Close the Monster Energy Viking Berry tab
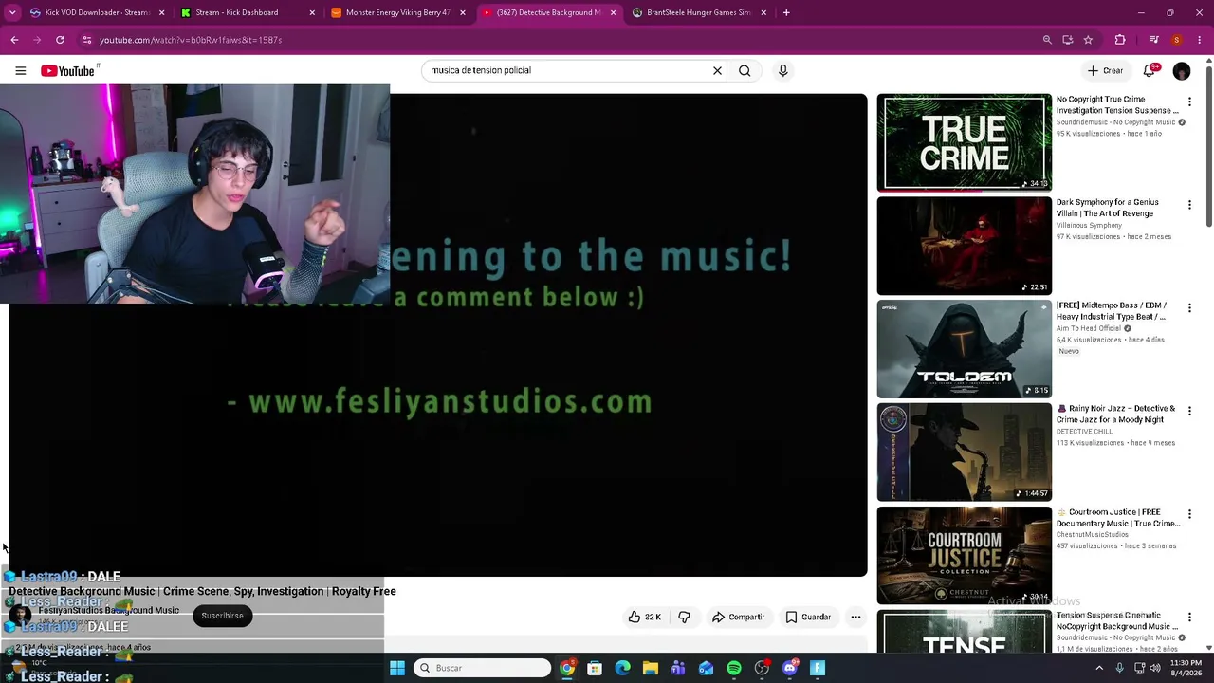The image size is (1214, 683). pyautogui.click(x=463, y=12)
